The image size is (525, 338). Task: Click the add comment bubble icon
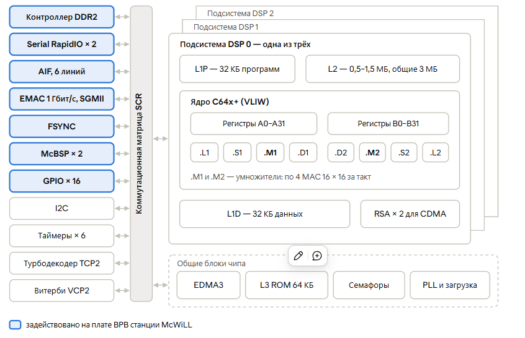316,256
